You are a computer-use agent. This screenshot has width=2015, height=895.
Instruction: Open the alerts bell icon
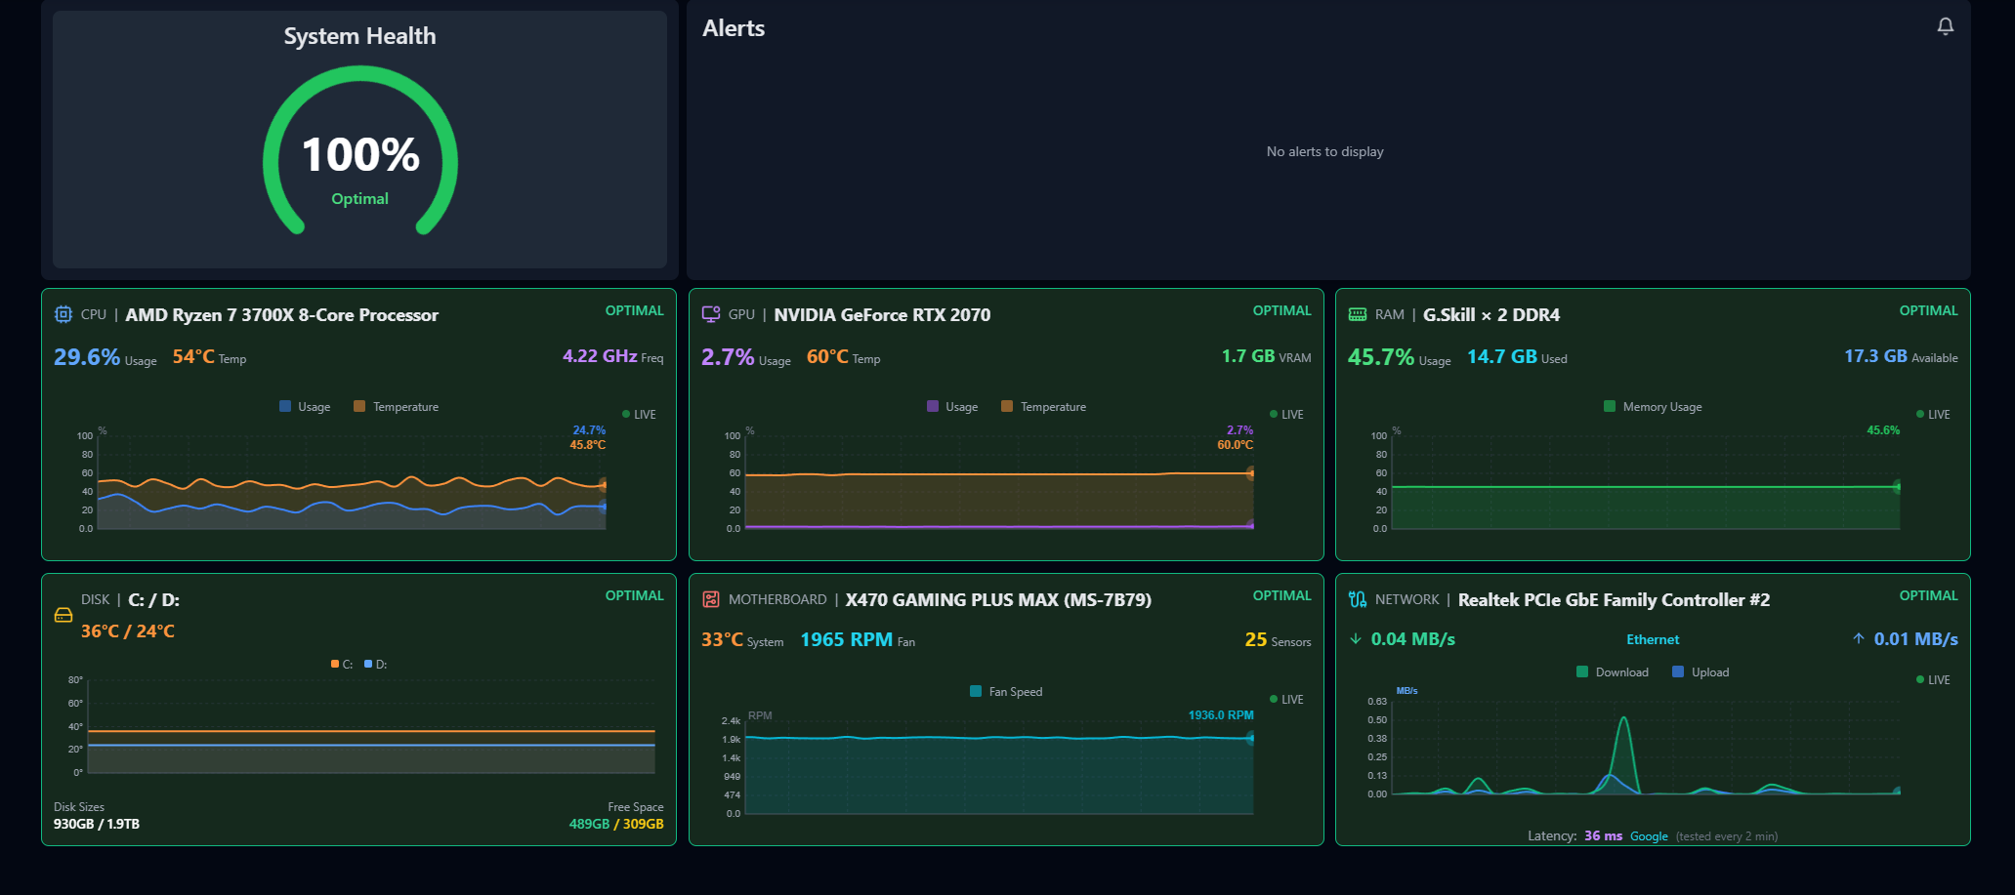point(1945,26)
